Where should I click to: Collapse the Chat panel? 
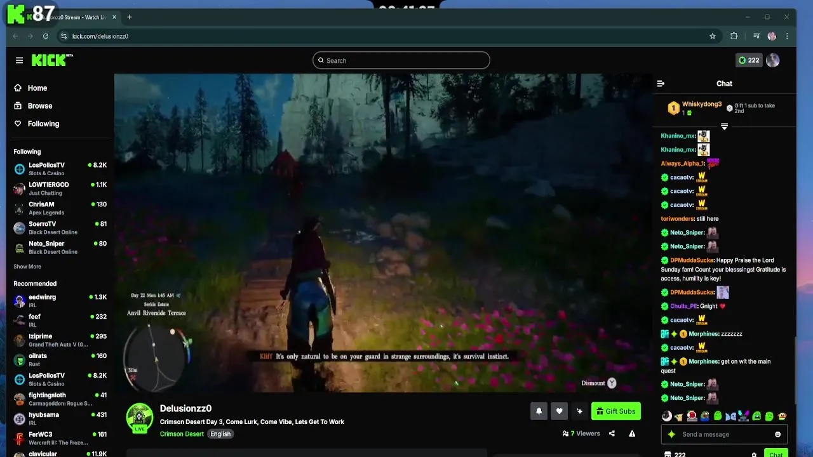661,83
